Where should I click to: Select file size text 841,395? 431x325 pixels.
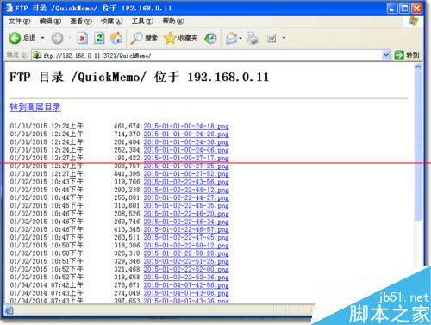(127, 174)
